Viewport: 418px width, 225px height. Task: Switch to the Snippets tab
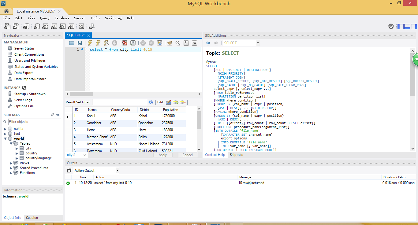(236, 155)
